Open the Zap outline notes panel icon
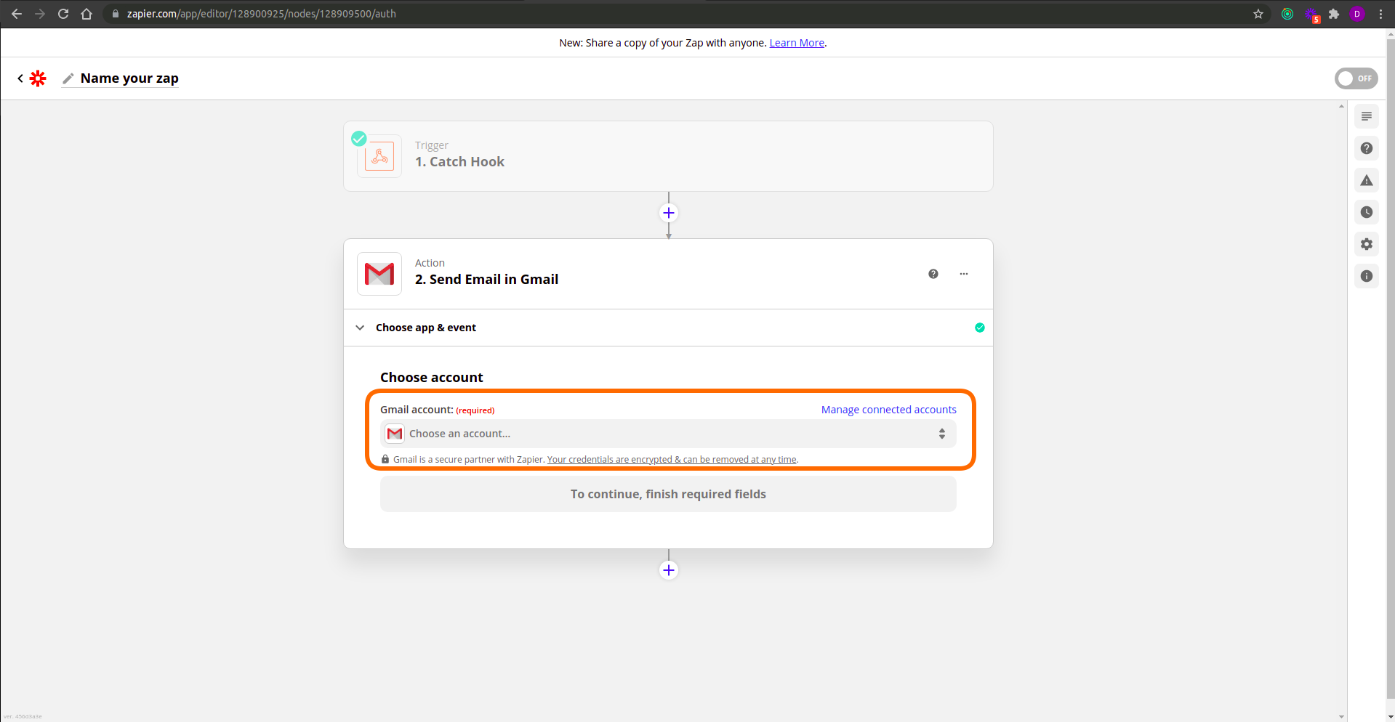This screenshot has width=1395, height=722. [x=1367, y=116]
